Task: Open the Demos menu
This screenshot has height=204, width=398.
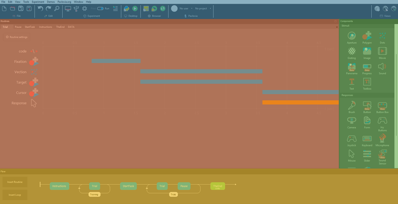Action: [x=51, y=2]
